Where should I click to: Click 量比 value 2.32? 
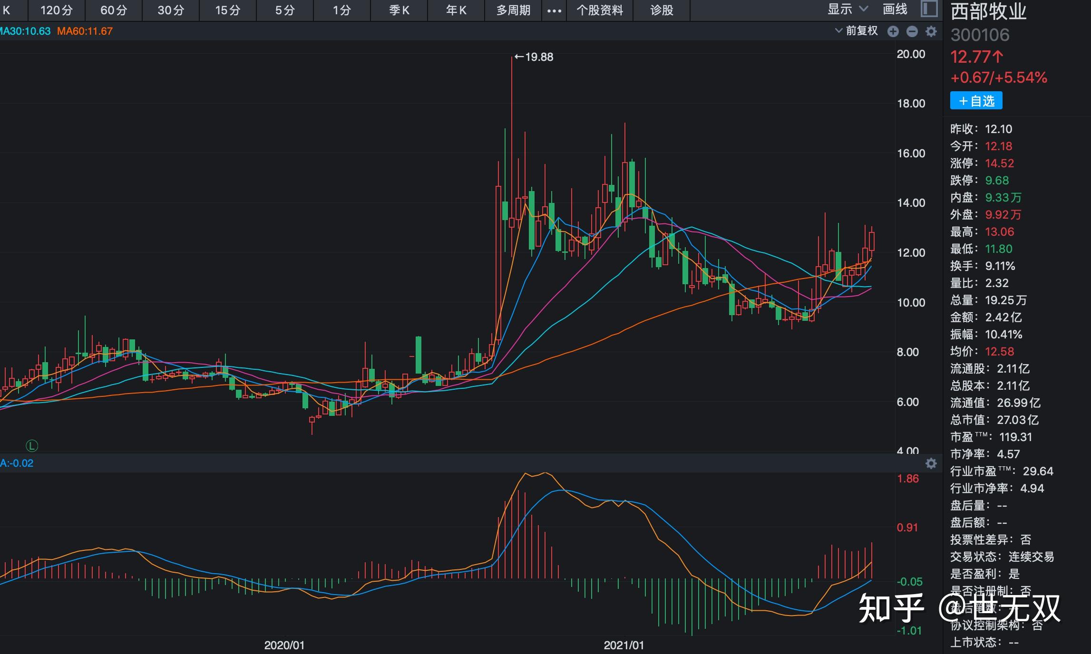(x=997, y=283)
